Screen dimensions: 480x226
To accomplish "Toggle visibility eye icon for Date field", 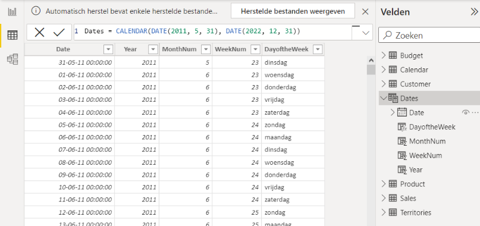I will 465,112.
